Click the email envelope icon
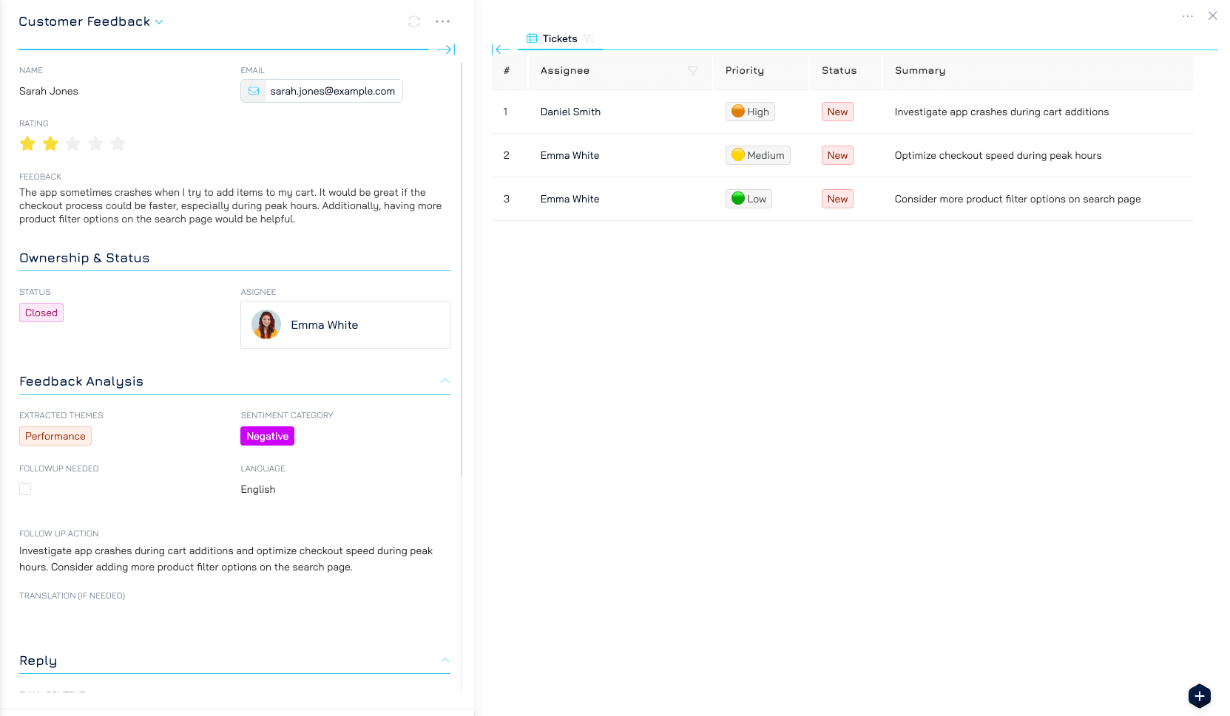 coord(254,91)
